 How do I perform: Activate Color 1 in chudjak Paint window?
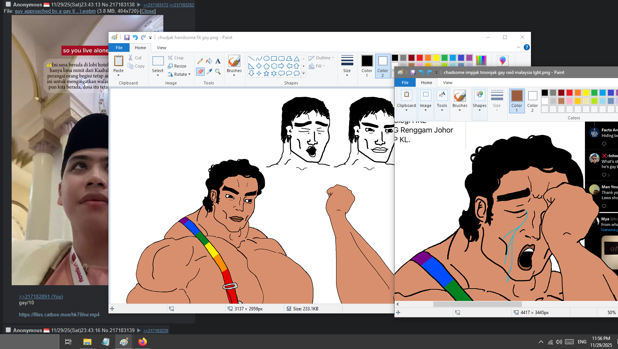pyautogui.click(x=367, y=66)
